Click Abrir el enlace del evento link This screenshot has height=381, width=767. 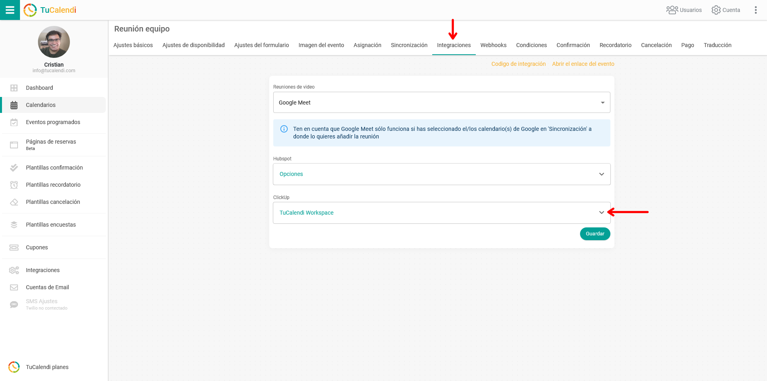coord(583,64)
